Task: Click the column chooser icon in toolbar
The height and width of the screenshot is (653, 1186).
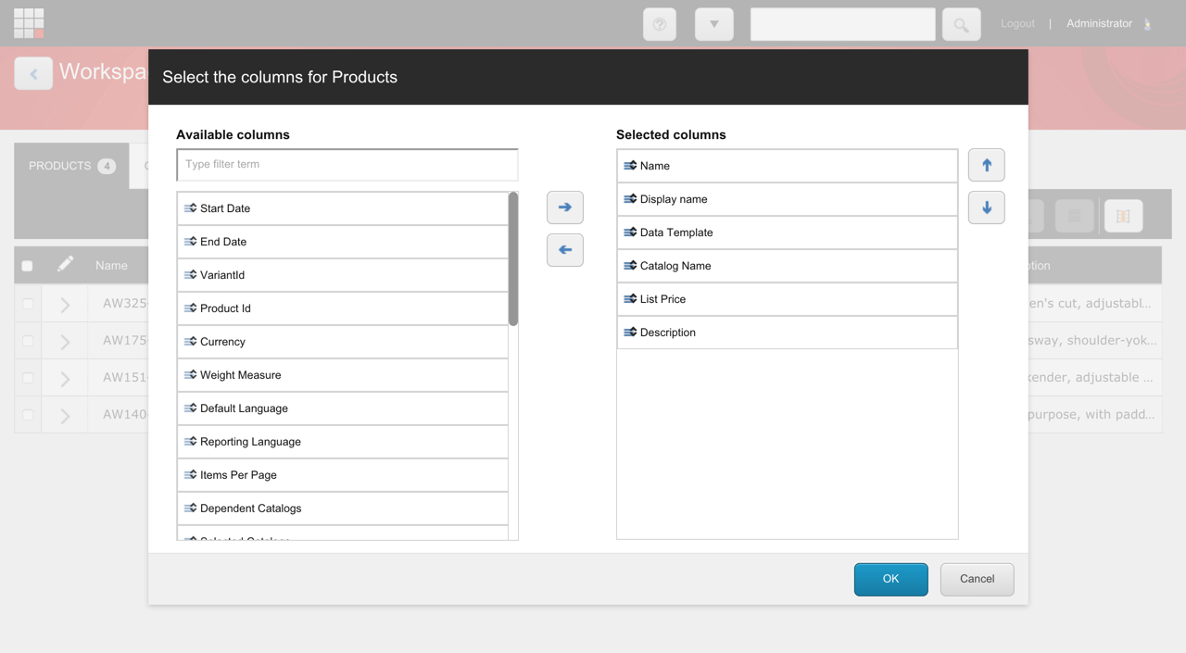Action: click(x=1123, y=216)
